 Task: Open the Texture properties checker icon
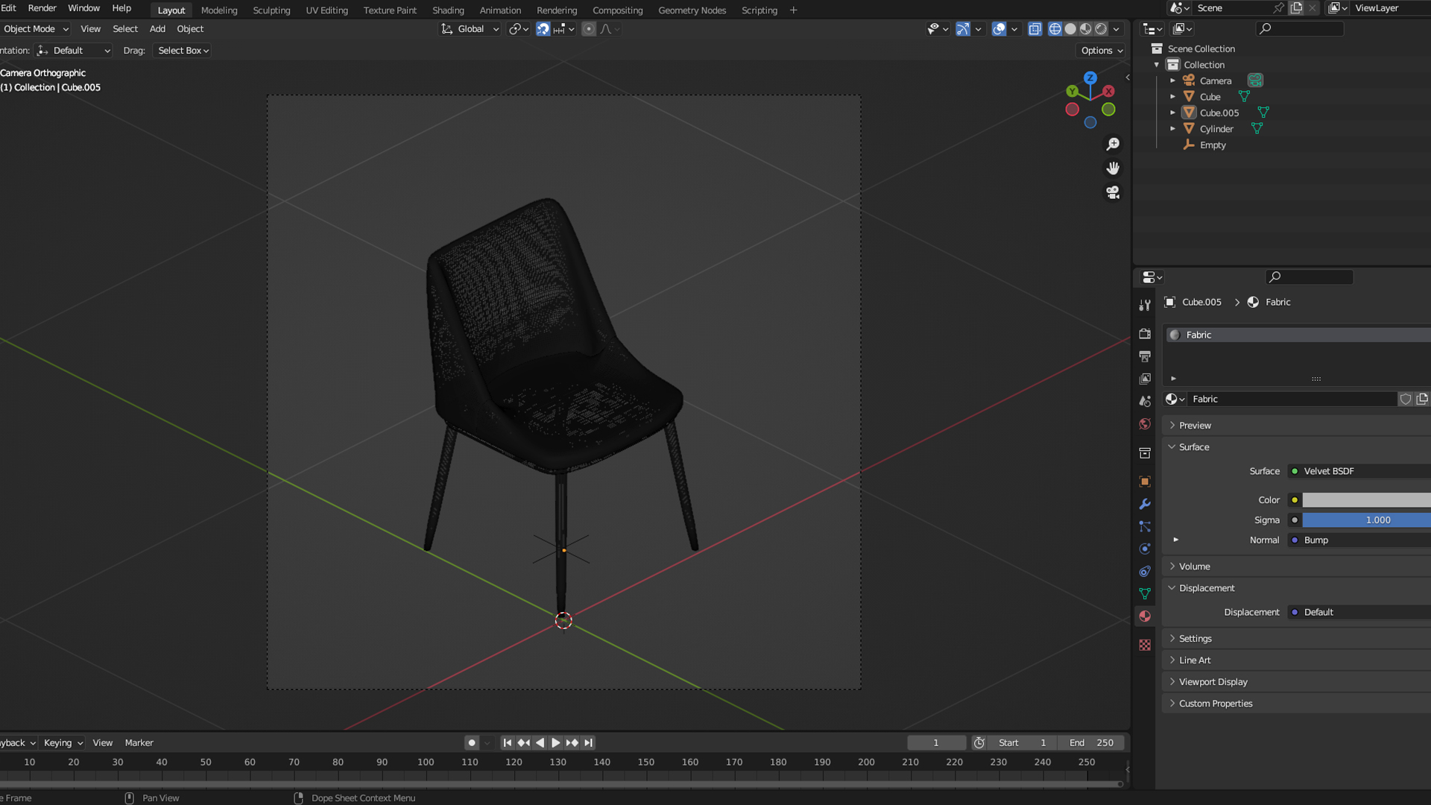click(1145, 645)
